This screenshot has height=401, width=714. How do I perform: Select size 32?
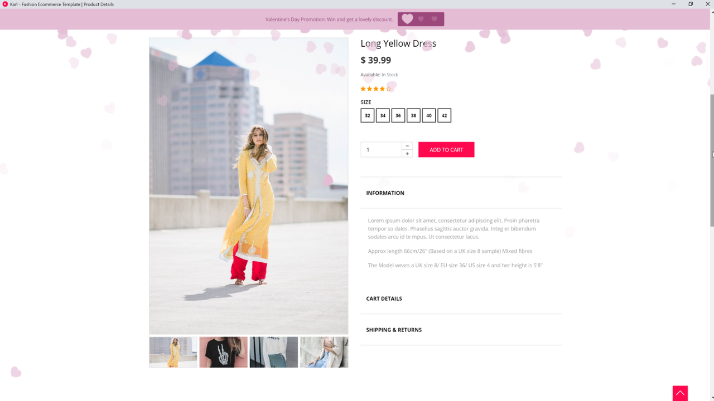tap(368, 115)
